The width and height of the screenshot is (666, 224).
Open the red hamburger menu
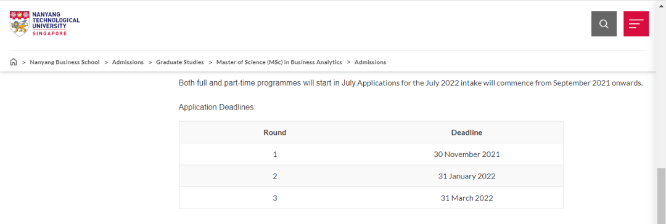636,24
